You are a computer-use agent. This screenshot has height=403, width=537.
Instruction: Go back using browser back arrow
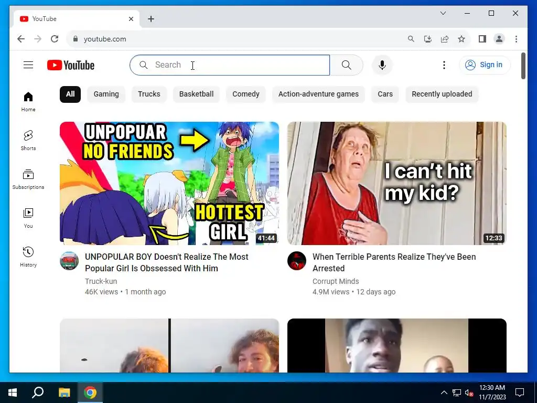21,39
